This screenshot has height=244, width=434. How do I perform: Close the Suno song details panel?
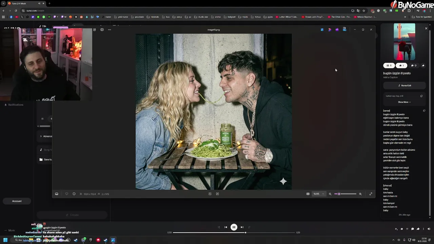coord(426,28)
